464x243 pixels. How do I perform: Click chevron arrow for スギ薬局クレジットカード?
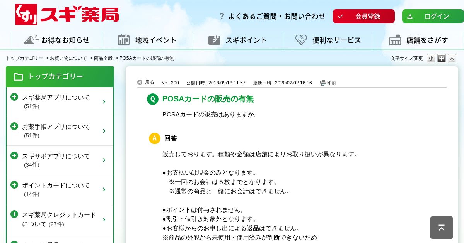coord(104,219)
